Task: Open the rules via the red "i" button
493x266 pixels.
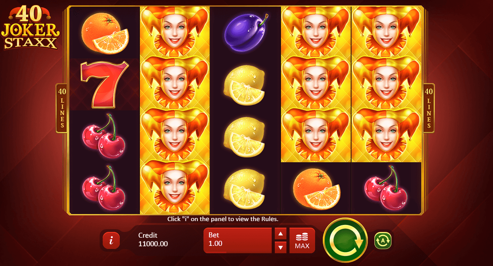Action: point(111,241)
